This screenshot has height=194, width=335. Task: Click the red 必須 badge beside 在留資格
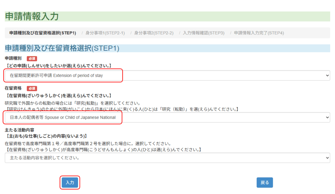pos(32,88)
